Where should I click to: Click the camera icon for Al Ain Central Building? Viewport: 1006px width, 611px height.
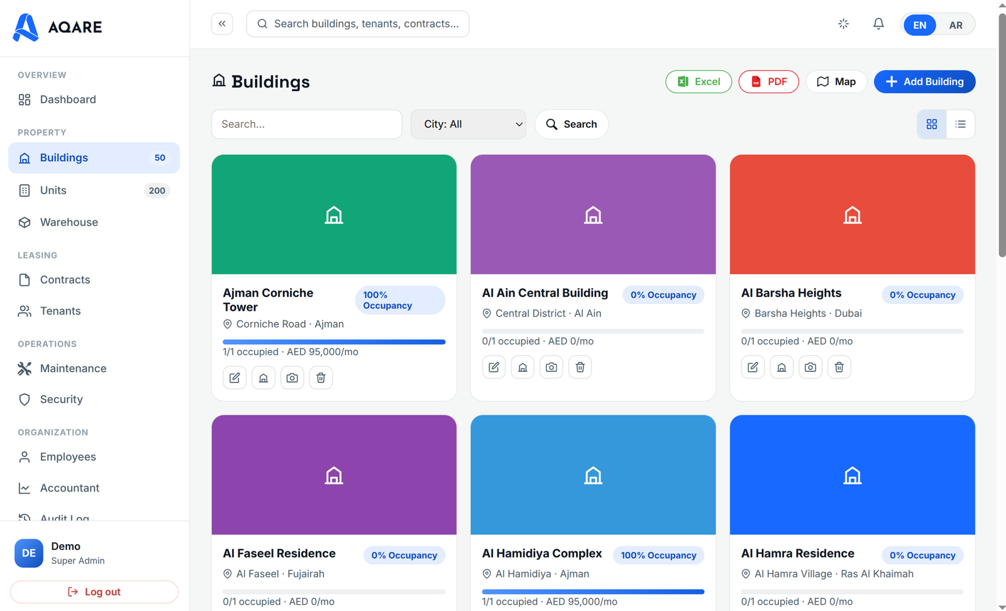click(x=551, y=367)
